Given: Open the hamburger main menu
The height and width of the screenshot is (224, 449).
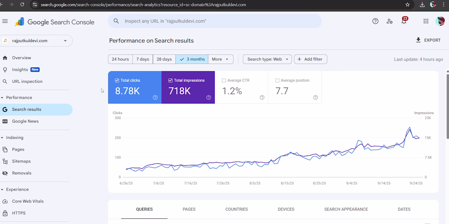Looking at the screenshot, I should click(x=5, y=21).
